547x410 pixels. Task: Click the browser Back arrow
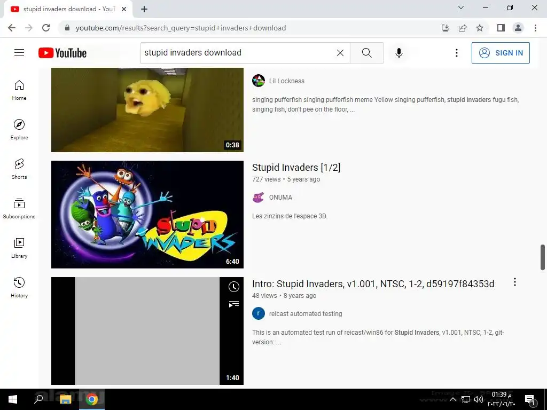coord(12,28)
